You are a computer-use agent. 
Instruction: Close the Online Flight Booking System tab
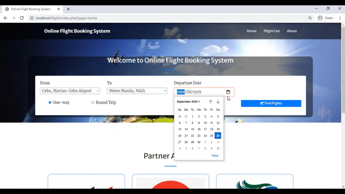59,9
